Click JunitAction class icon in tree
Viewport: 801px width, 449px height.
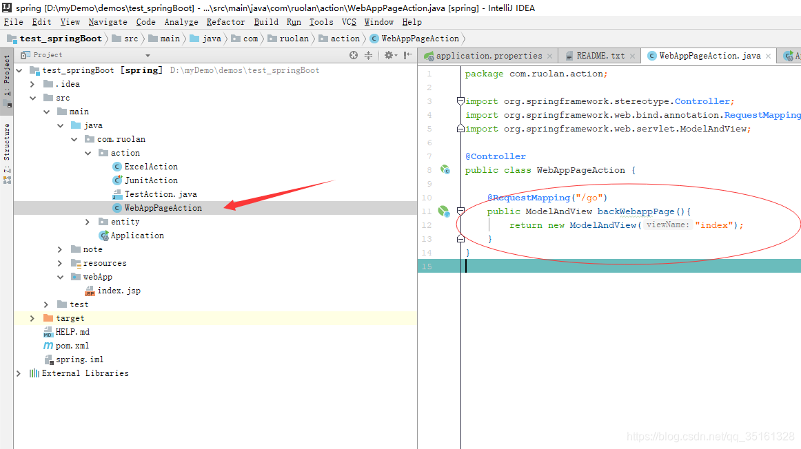[x=117, y=180]
